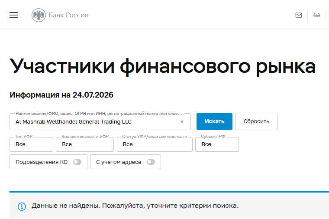Click the Bank of Russia eagle logo
The image size is (329, 219).
[39, 15]
